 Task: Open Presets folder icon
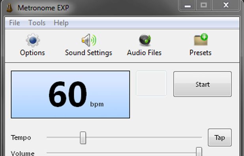coord(201,40)
